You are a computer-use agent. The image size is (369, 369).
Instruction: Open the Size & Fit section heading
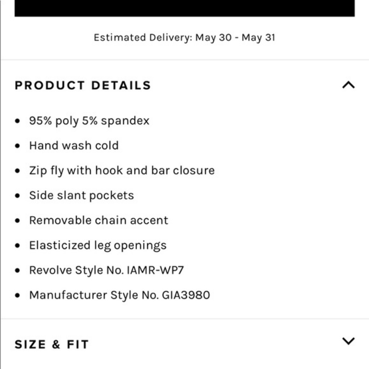point(52,345)
